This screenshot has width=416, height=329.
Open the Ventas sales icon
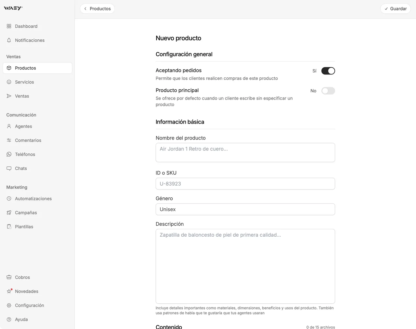9,96
